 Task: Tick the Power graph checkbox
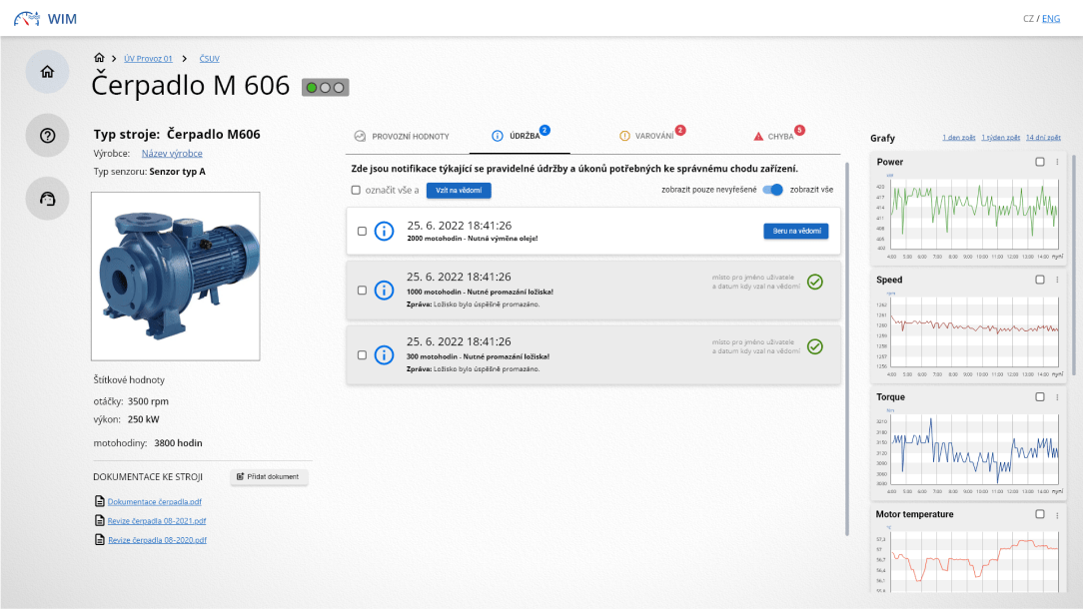click(x=1040, y=162)
